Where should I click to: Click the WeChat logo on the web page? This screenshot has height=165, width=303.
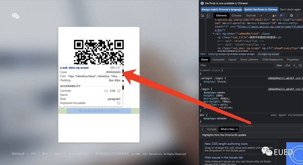click(16, 16)
